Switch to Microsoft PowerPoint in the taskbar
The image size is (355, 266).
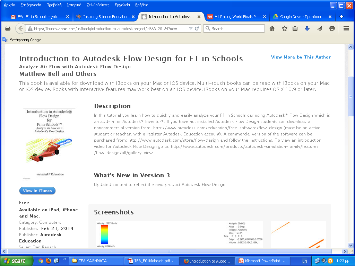point(263,261)
